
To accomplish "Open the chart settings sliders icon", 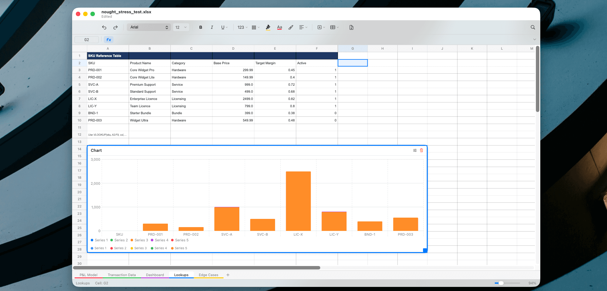I will [415, 150].
